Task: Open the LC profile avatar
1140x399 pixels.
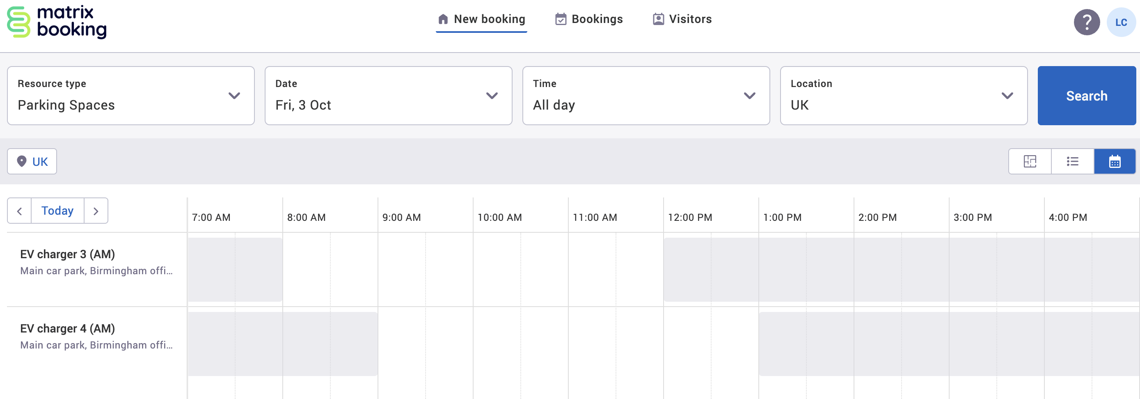Action: pos(1122,22)
